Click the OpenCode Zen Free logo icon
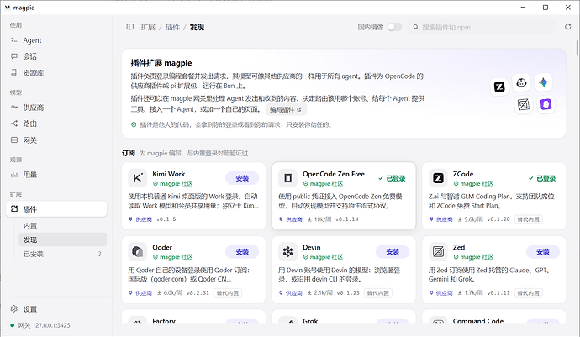Screen dimensions: 580x337 [287, 178]
